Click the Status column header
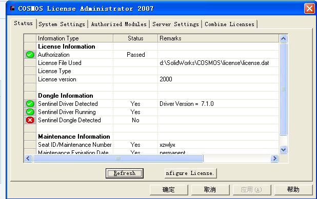Image resolution: width=317 pixels, height=199 pixels. pos(135,38)
